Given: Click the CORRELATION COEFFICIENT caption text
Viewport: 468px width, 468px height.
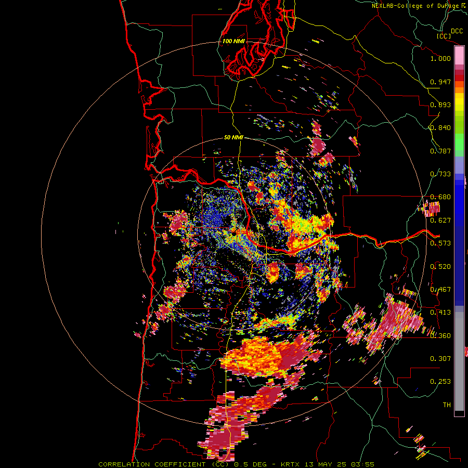Looking at the screenshot, I should point(152,464).
